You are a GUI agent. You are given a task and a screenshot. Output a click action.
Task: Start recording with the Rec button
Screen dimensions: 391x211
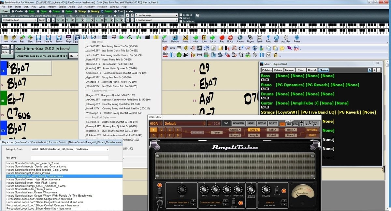(222, 39)
